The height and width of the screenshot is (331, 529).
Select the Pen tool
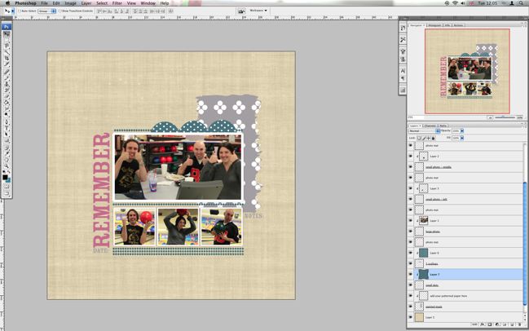(7, 121)
